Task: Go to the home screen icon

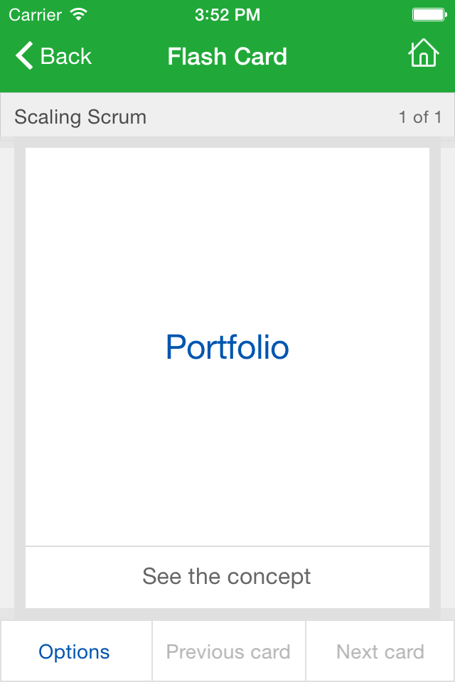Action: point(423,54)
